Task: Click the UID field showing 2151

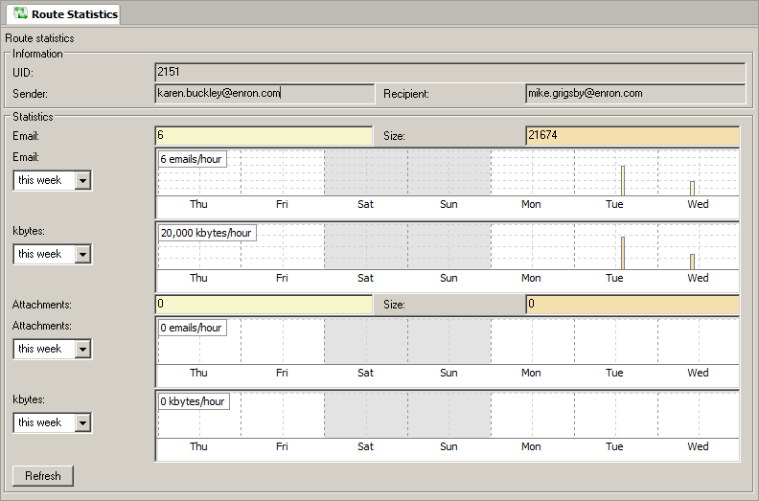Action: pyautogui.click(x=449, y=72)
